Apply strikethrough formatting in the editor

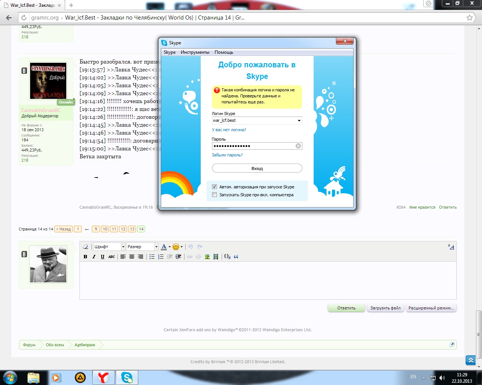pyautogui.click(x=111, y=257)
